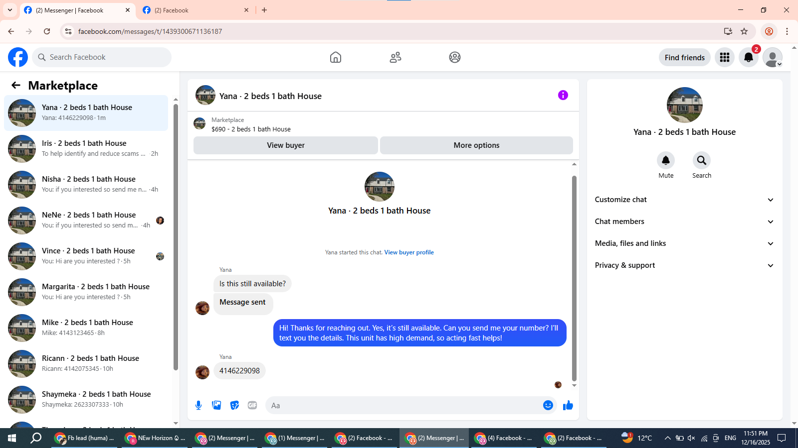Screen dimensions: 798x448
Task: Open "NEw Horizon" taskbar window
Action: tap(155, 438)
